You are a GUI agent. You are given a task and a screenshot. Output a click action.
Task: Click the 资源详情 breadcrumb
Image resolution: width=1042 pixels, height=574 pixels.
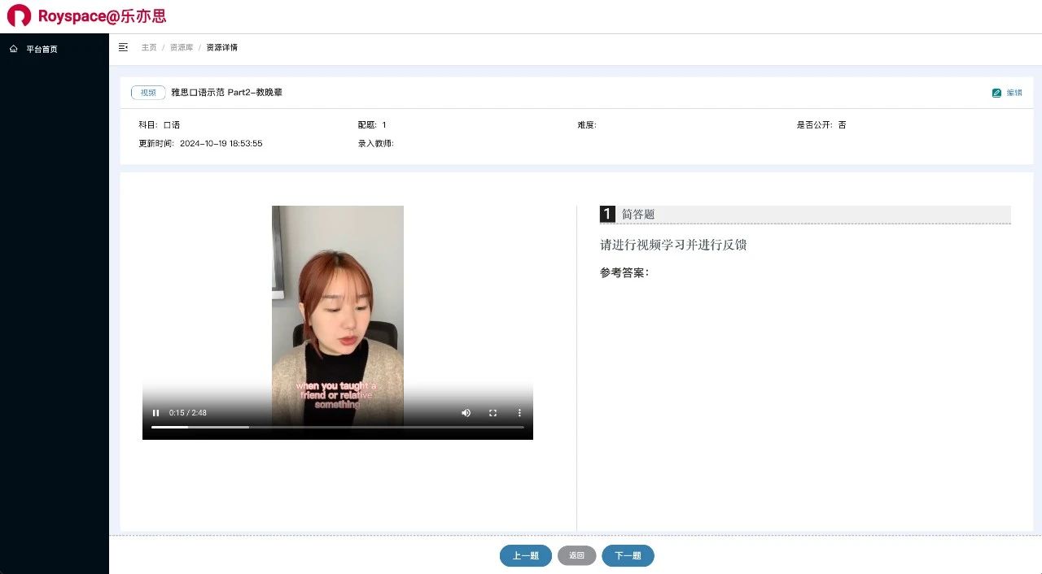pos(221,47)
